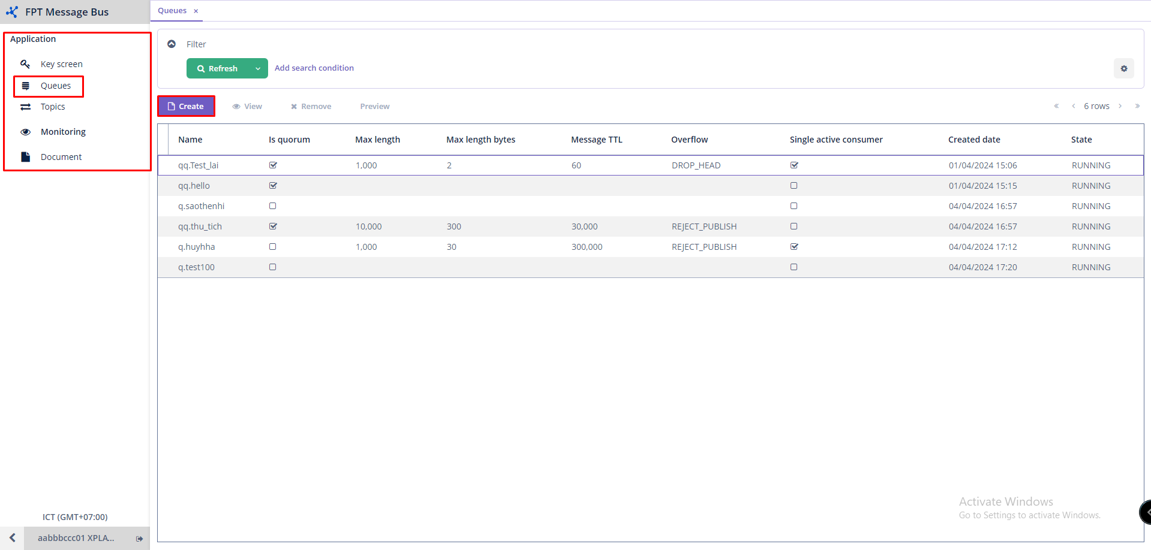This screenshot has height=550, width=1151.
Task: Click the Key screen key icon
Action: coord(25,64)
